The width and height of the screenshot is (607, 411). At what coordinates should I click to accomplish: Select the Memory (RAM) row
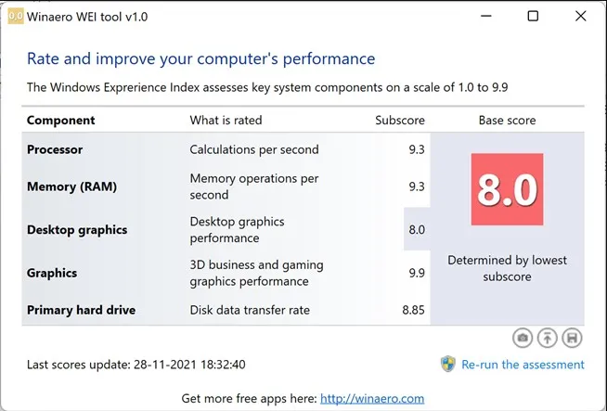pos(71,186)
